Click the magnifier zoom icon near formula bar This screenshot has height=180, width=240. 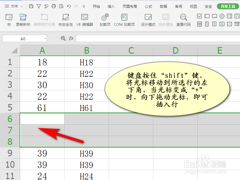(x=63, y=38)
